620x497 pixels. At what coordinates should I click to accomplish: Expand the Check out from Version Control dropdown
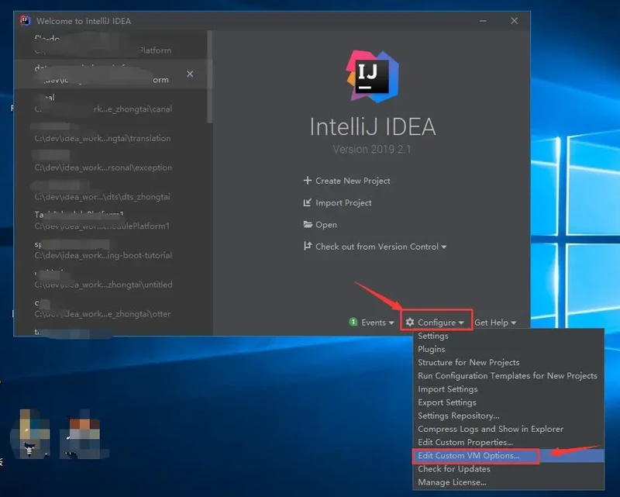(444, 247)
